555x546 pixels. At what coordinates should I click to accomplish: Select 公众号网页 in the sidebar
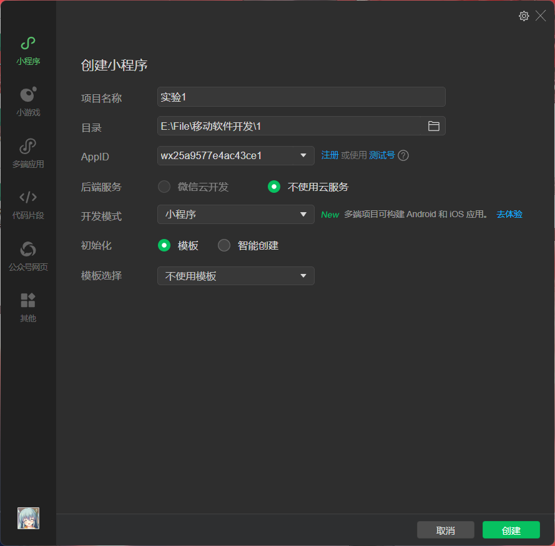(x=28, y=256)
